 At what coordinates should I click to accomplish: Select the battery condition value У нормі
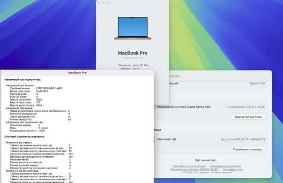click(x=43, y=128)
